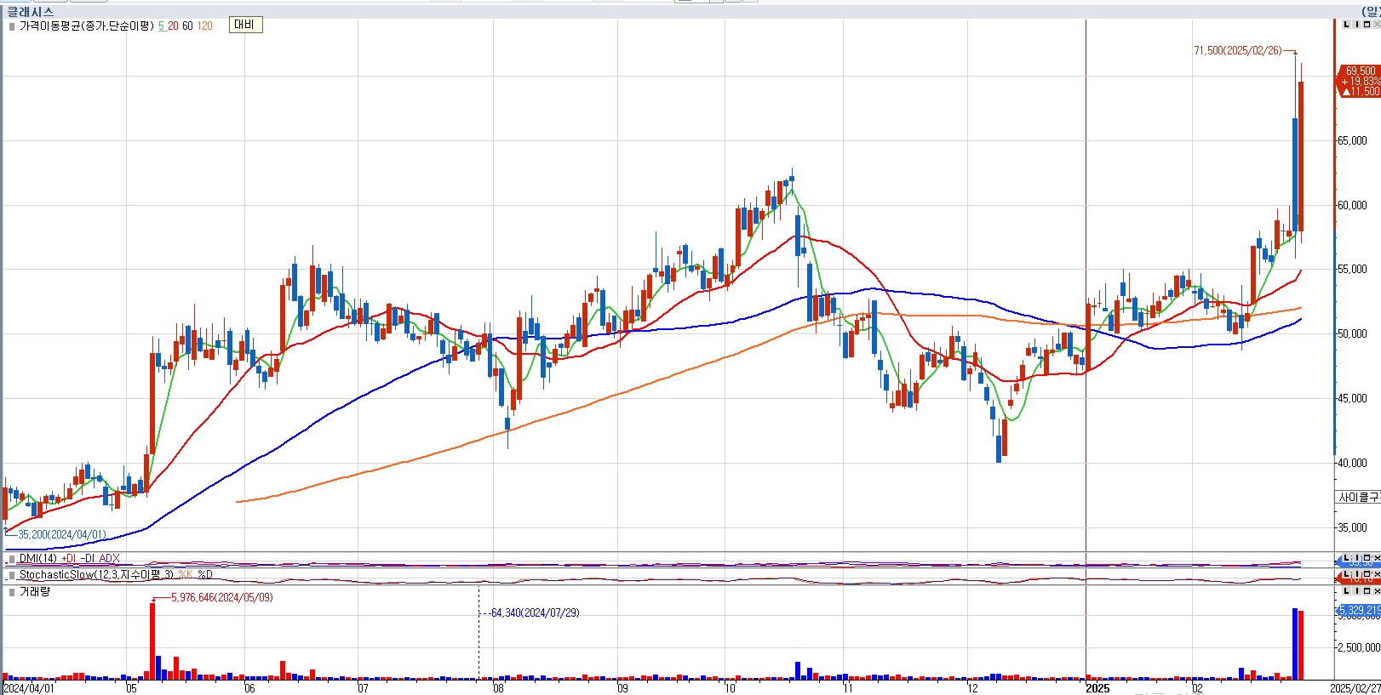The width and height of the screenshot is (1381, 695).
Task: Click the 35,200(2024/04/01) low price annotation
Action: pos(62,535)
